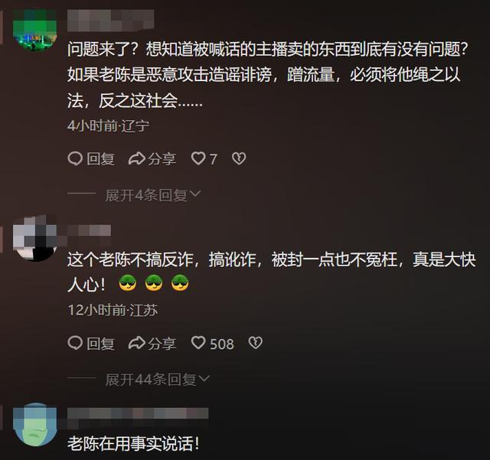This screenshot has width=490, height=460.
Task: Expand the 4 replies thread
Action: pyautogui.click(x=146, y=196)
